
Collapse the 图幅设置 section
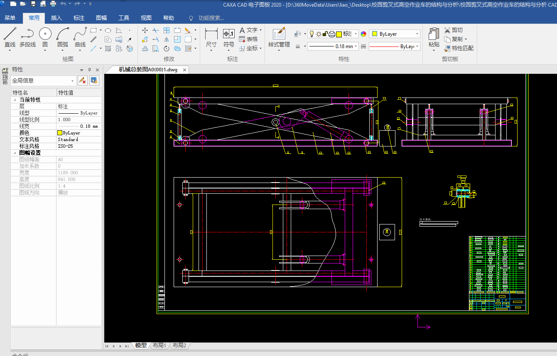coord(15,153)
